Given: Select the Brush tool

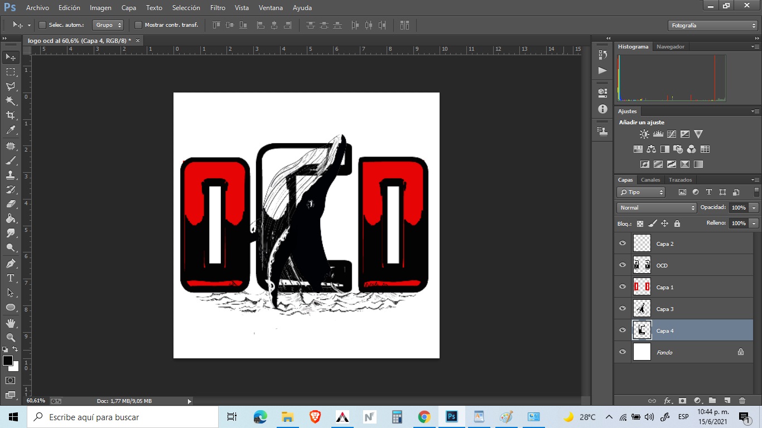Looking at the screenshot, I should coord(11,160).
